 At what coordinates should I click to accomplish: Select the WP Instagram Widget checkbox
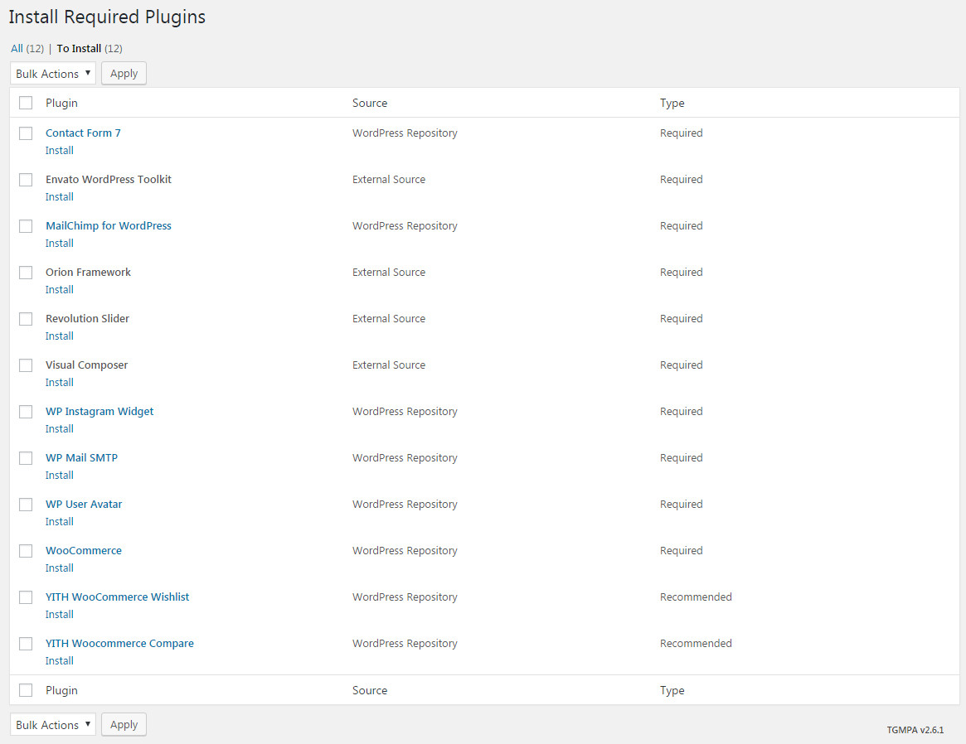tap(25, 412)
